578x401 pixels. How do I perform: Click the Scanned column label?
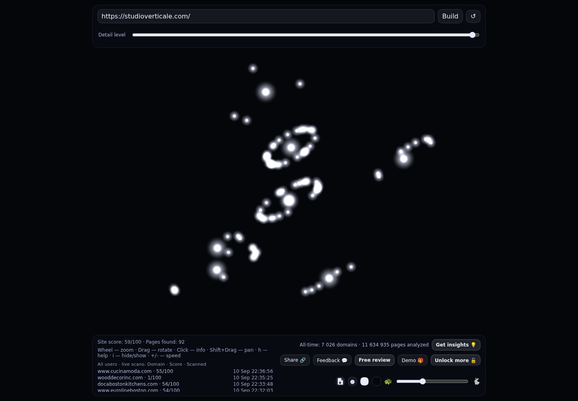196,364
